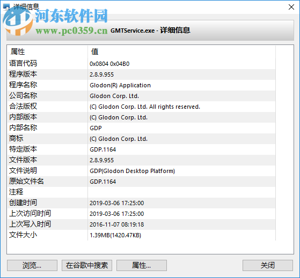This screenshot has height=278, width=300.
Task: Select value ending All rights reserved.
Action: 145,107
